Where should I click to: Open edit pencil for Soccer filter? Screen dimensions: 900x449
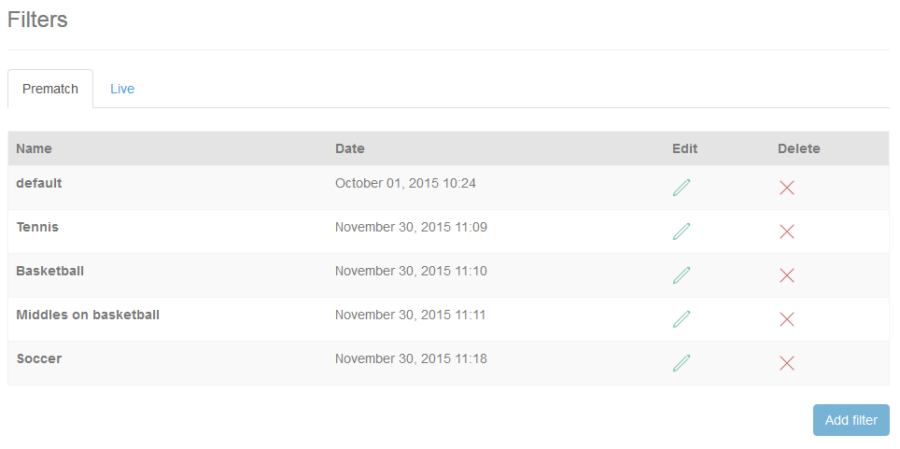682,363
